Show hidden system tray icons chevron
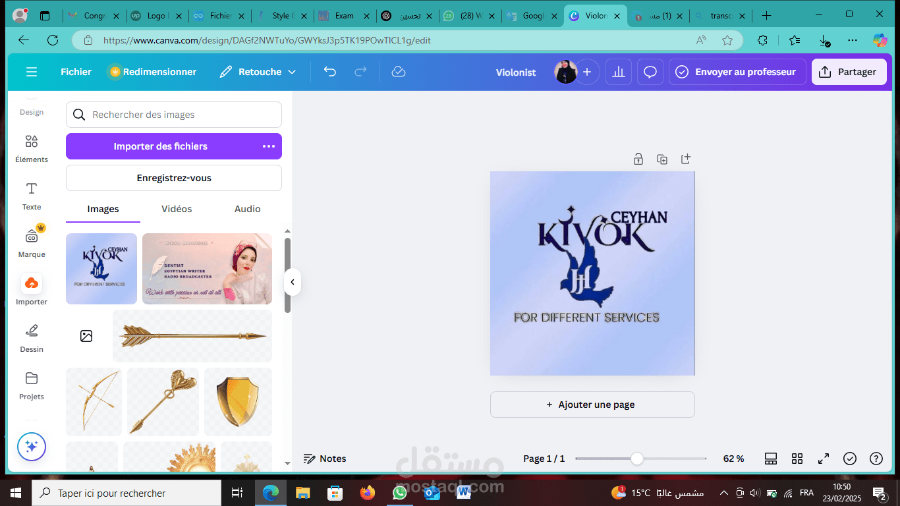900x506 pixels. [x=723, y=493]
